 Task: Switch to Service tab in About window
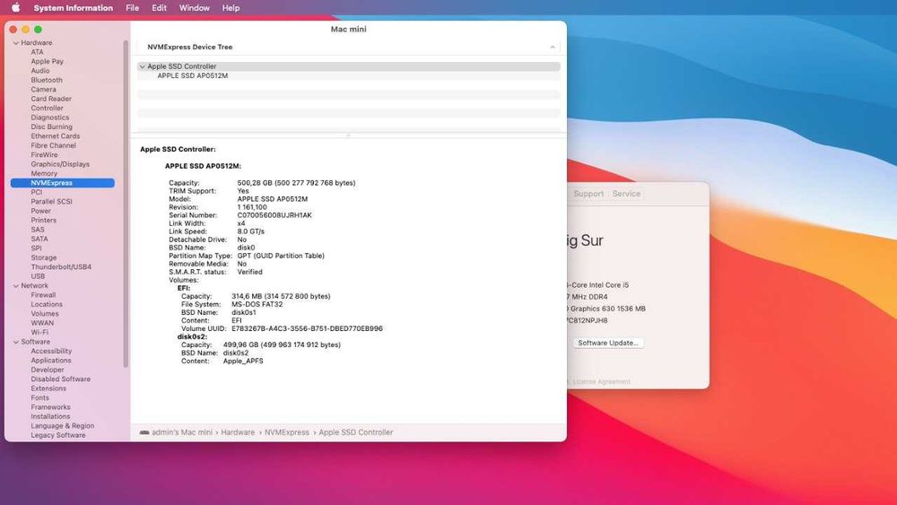point(626,194)
